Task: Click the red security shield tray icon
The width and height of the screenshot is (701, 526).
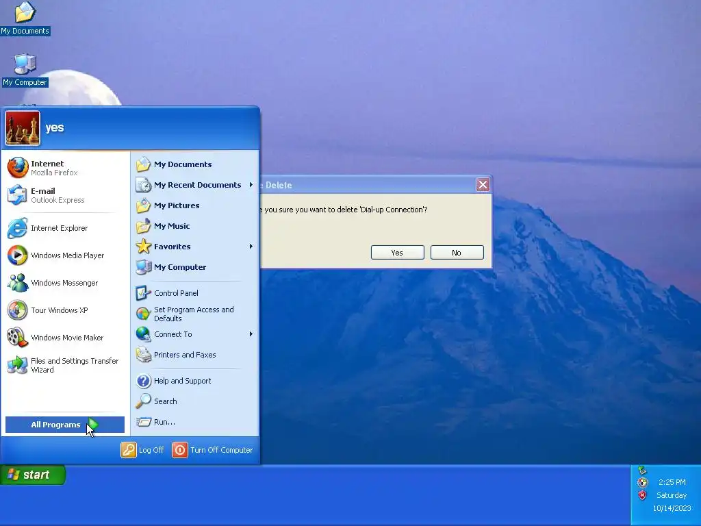Action: [642, 495]
